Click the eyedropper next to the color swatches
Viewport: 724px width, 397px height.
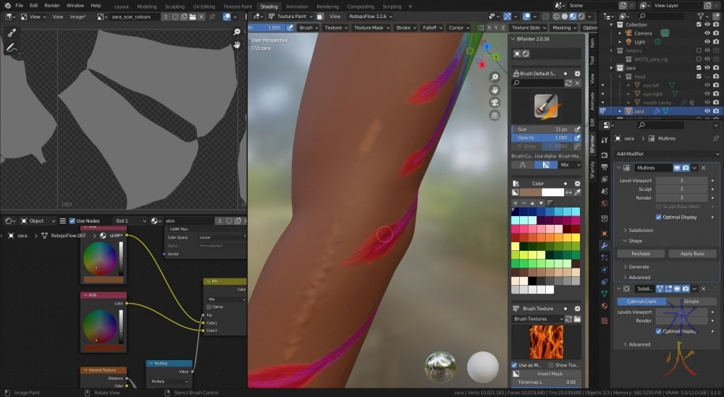click(577, 192)
